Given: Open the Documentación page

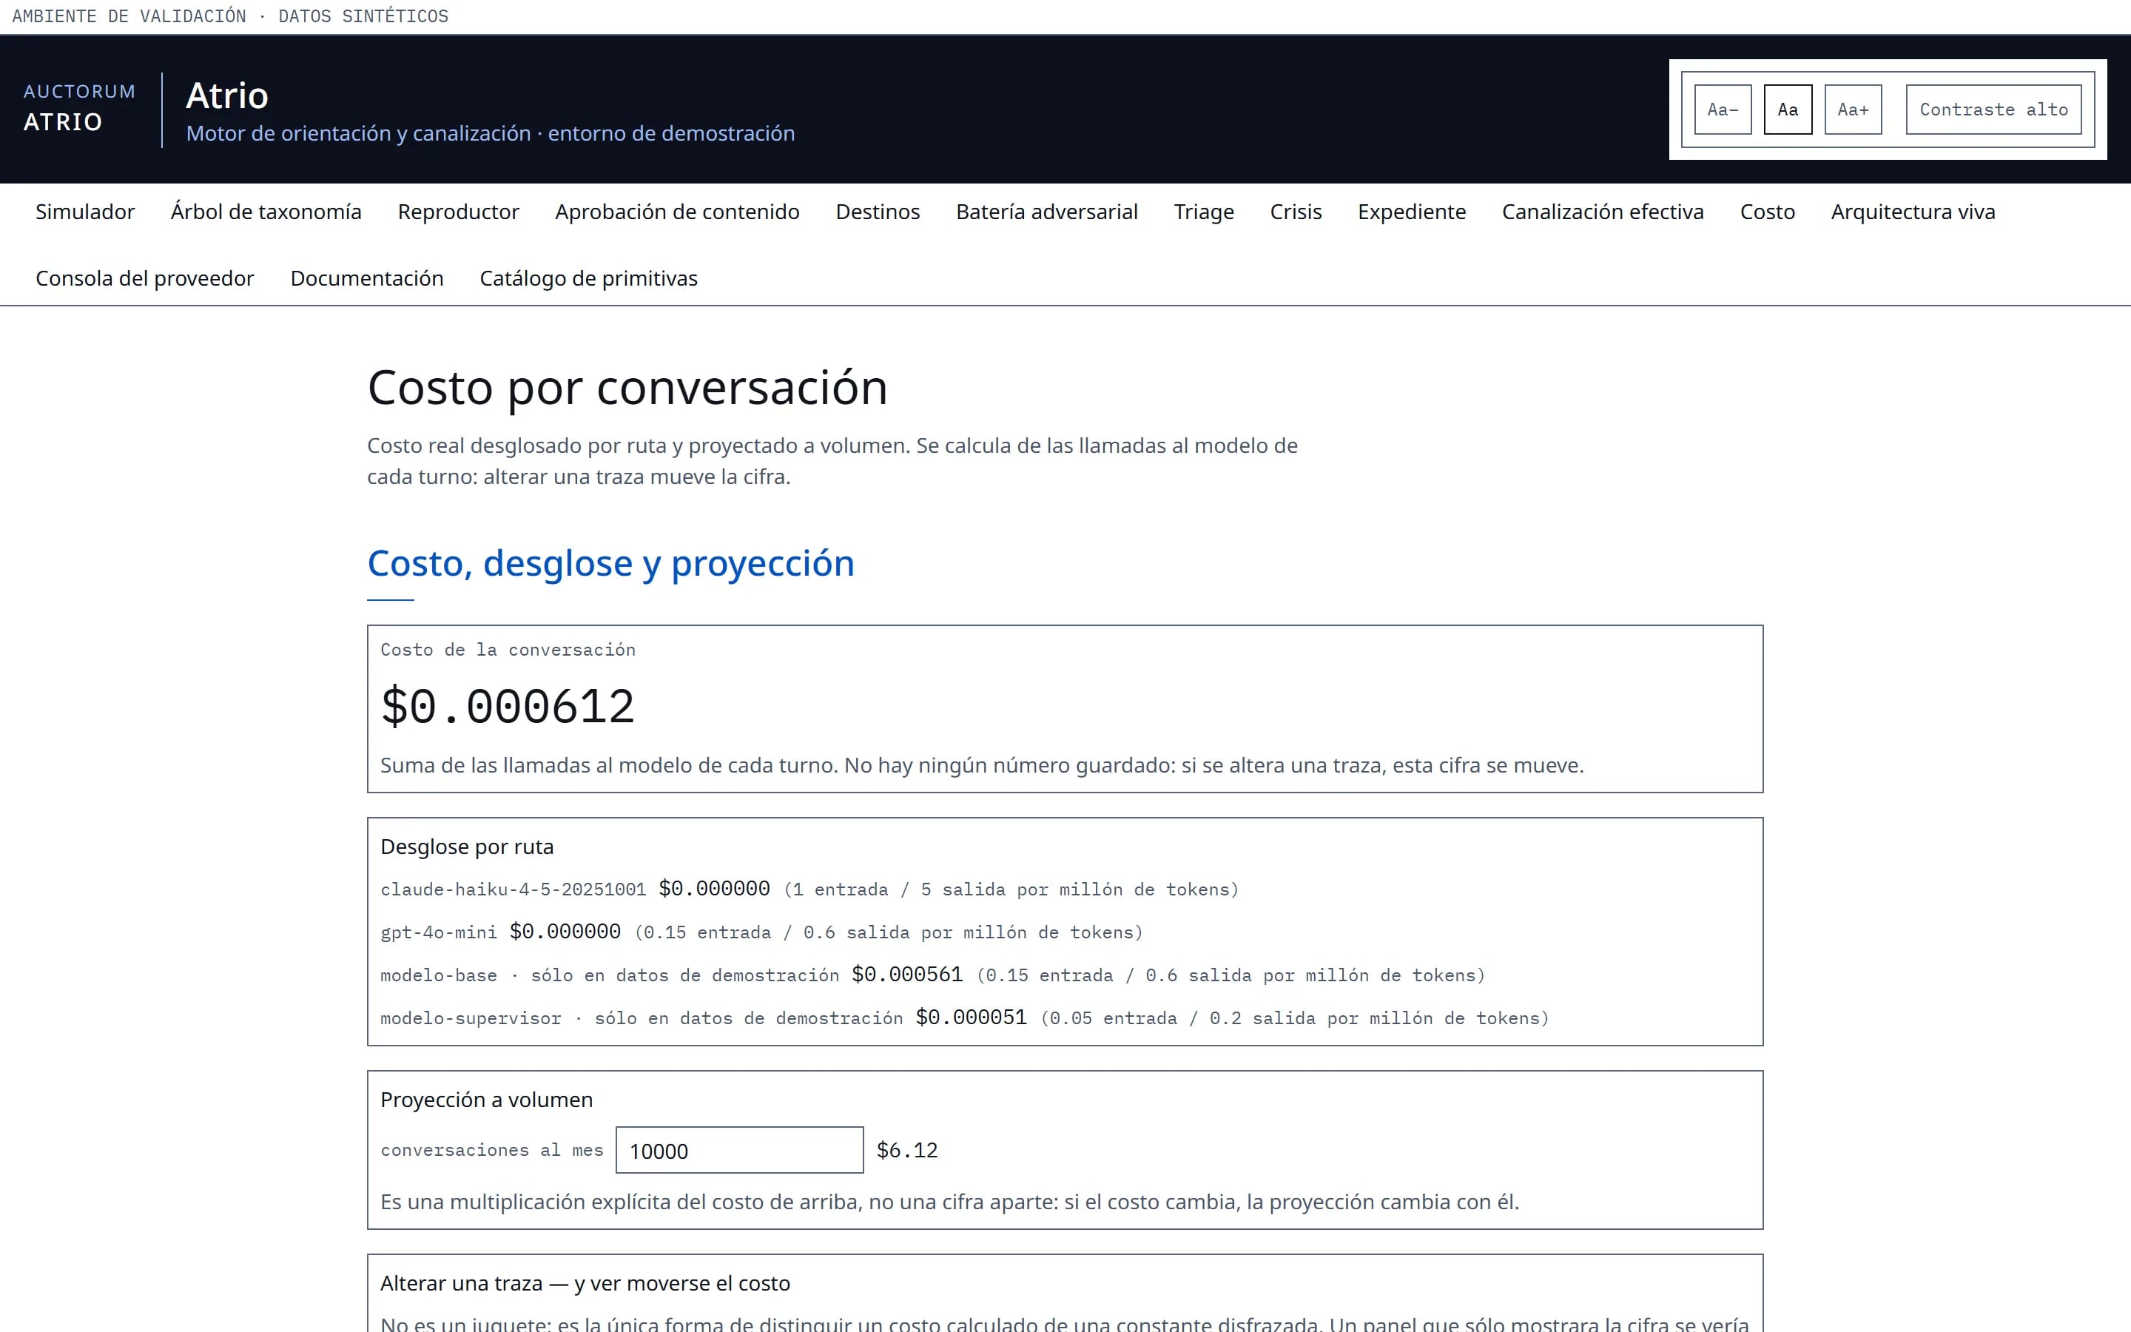Looking at the screenshot, I should [x=366, y=278].
